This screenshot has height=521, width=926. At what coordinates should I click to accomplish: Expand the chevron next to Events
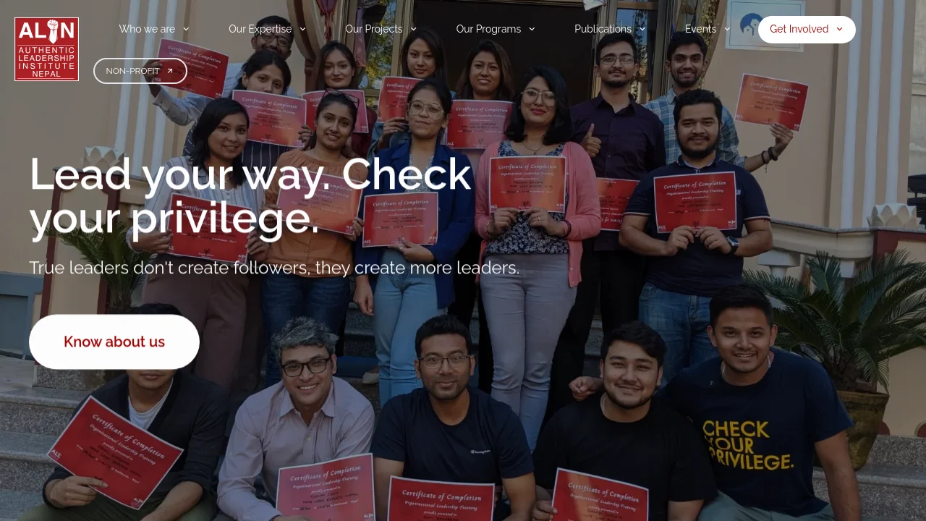tap(727, 29)
